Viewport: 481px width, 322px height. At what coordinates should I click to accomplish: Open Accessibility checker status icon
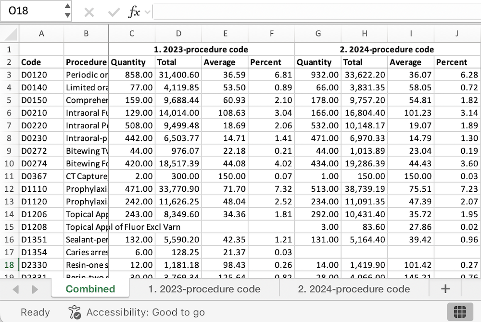(x=75, y=312)
